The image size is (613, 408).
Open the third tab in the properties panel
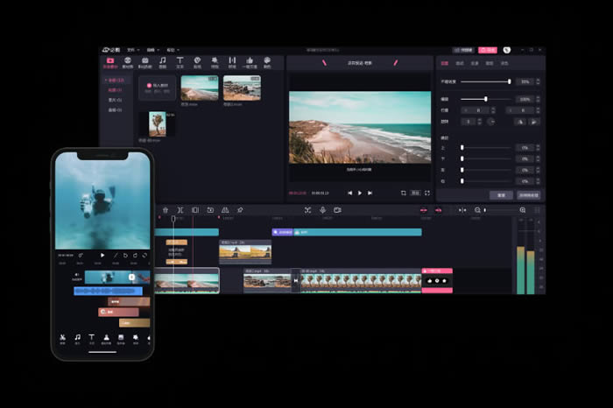[x=475, y=63]
